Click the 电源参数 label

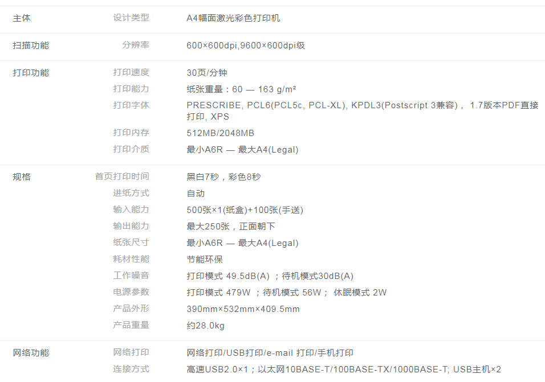[x=131, y=292]
